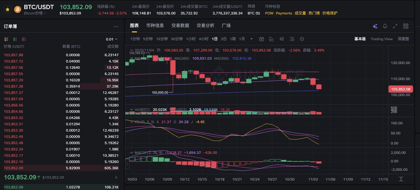Show only sell orders in order book
The height and width of the screenshot is (190, 420).
coord(23,39)
